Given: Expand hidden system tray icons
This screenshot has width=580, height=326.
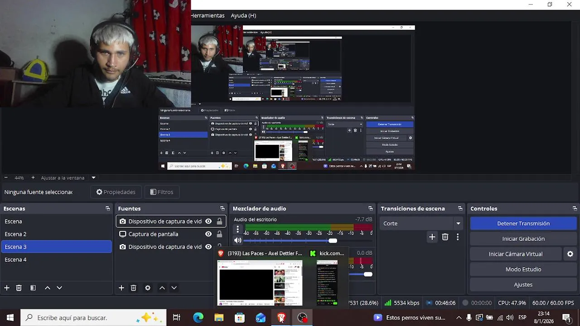Looking at the screenshot, I should coord(459,318).
